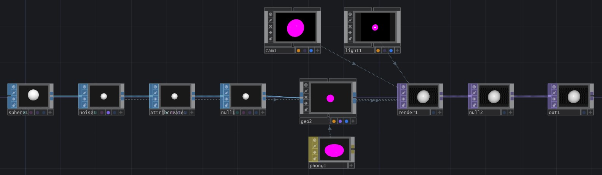The height and width of the screenshot is (175, 602).
Task: Bypass the sphere1 operator with its arrow flag
Action: click(14, 99)
